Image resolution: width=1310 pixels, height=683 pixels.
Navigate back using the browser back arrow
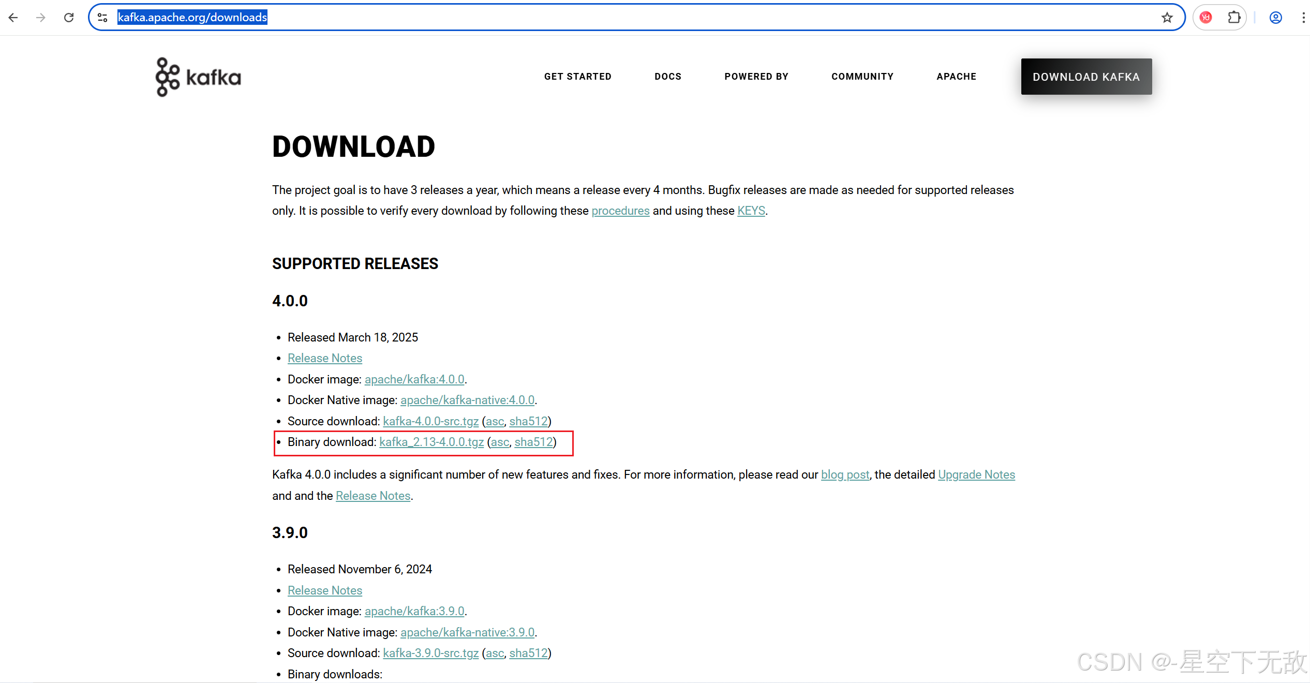(13, 17)
